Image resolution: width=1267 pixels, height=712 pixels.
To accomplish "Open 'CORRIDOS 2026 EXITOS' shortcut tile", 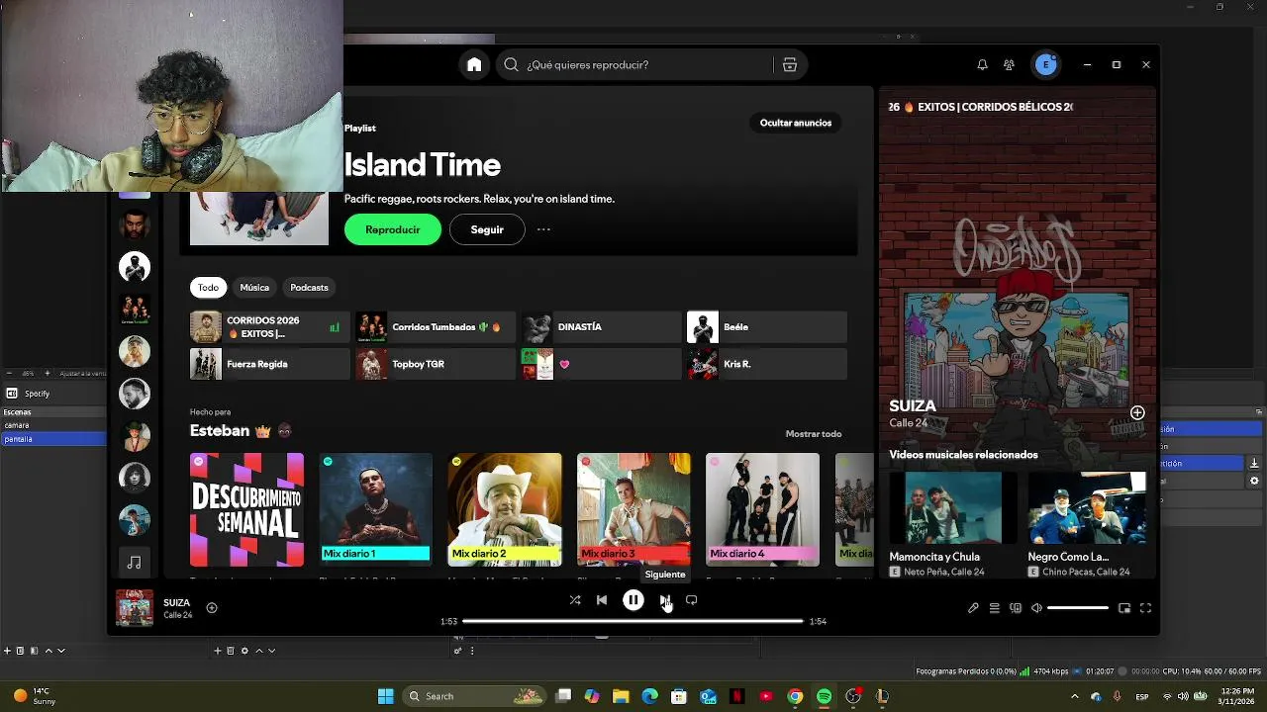I will (269, 327).
